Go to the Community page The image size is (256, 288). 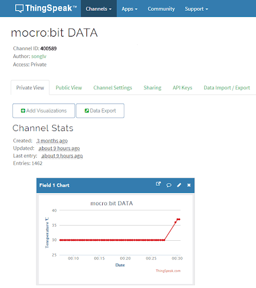[161, 9]
